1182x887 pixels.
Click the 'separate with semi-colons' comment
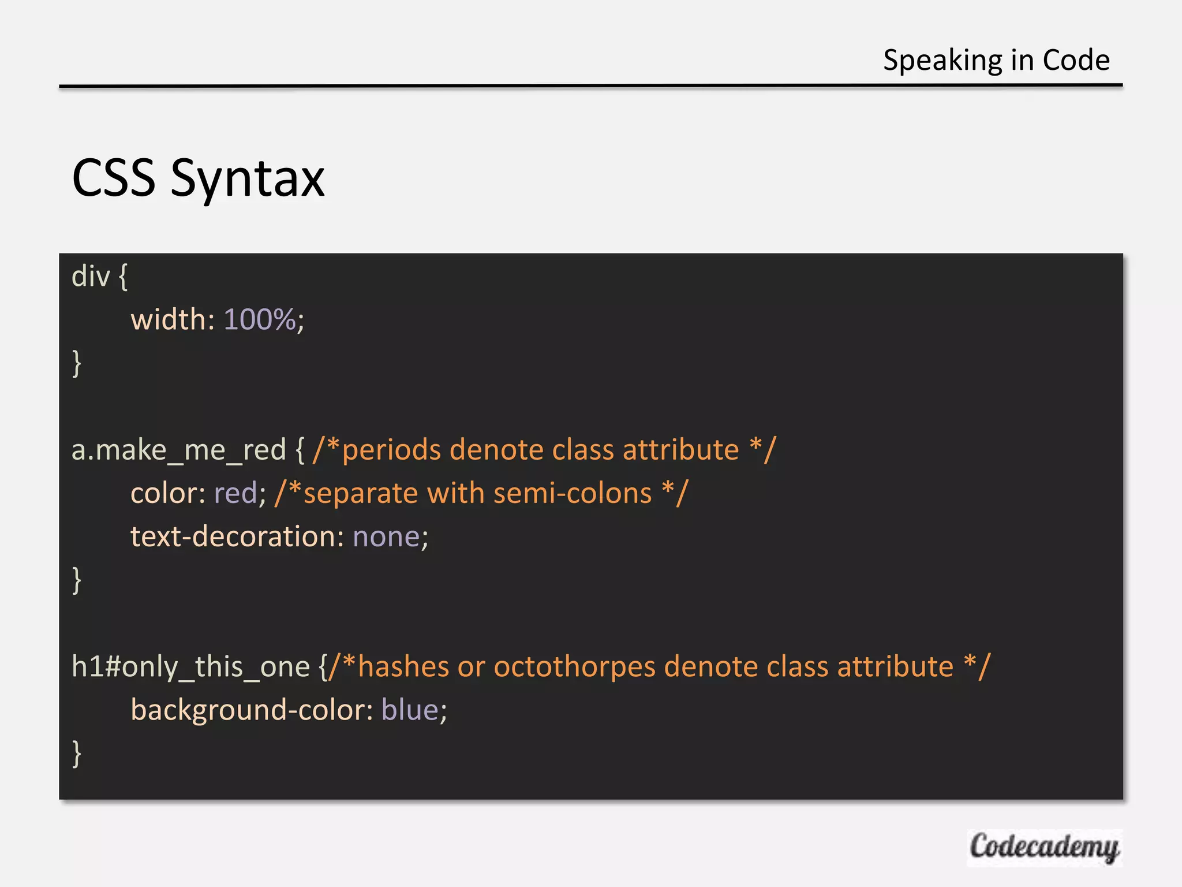[x=481, y=494]
